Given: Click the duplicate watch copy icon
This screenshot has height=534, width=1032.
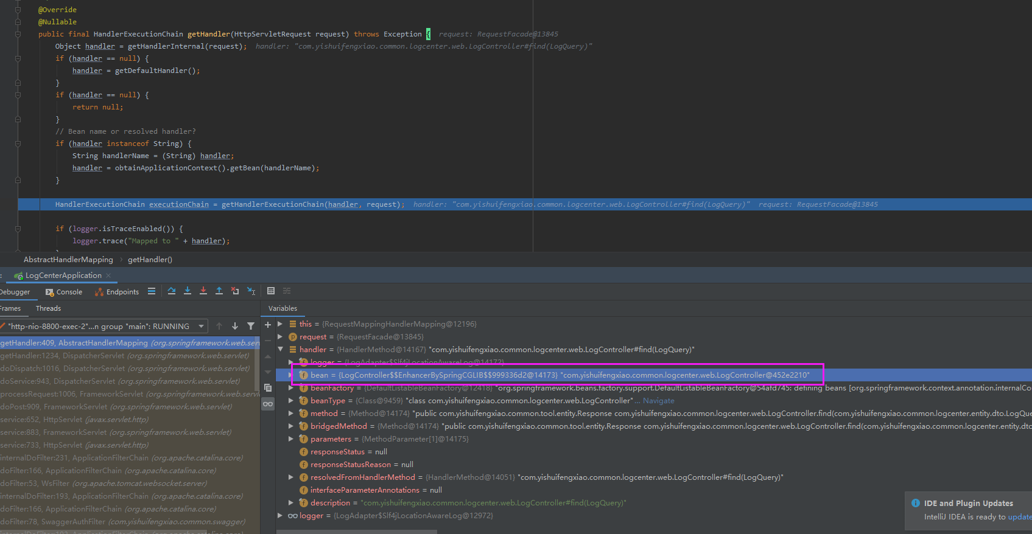Looking at the screenshot, I should [268, 387].
